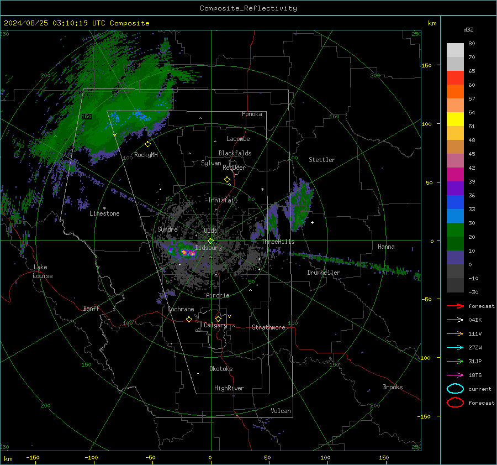The height and width of the screenshot is (465, 497).
Task: Click the Composite_Reflectivity title text
Action: click(x=248, y=8)
